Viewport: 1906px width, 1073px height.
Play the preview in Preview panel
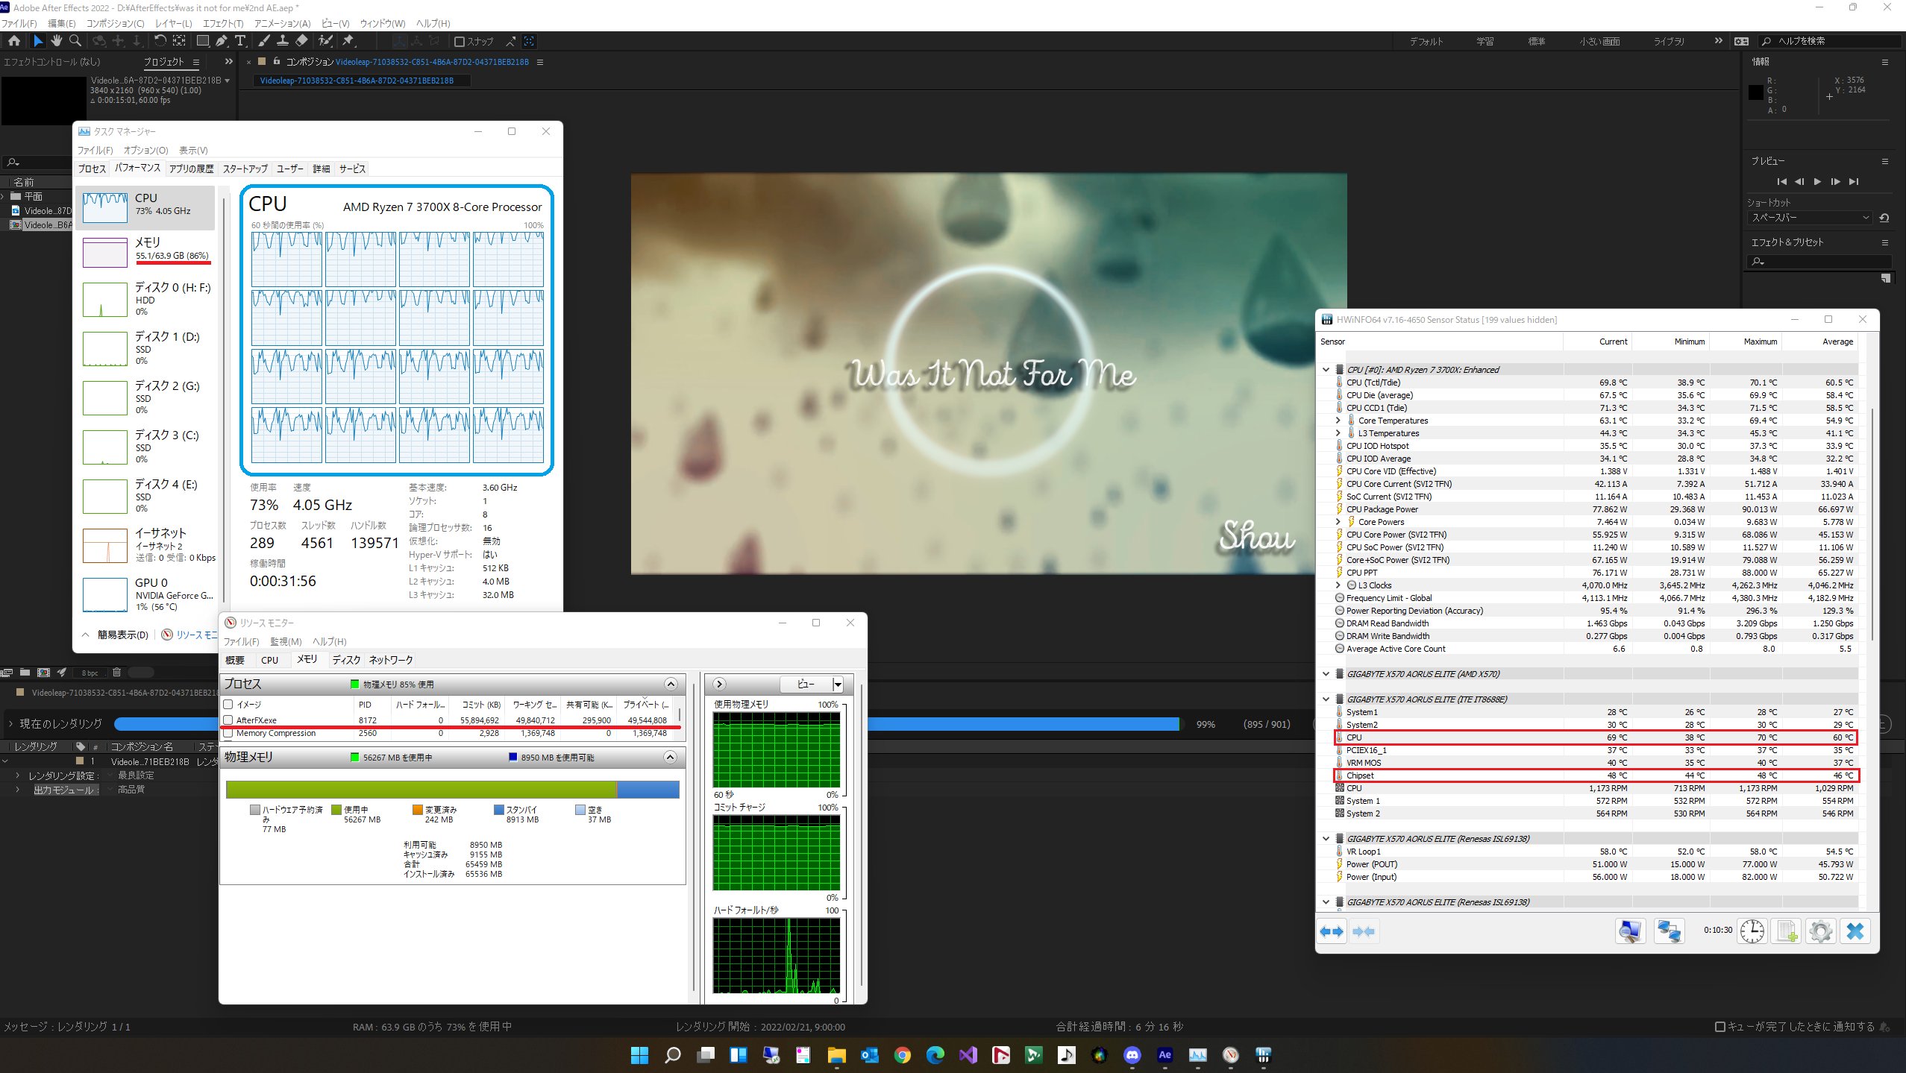(x=1817, y=181)
